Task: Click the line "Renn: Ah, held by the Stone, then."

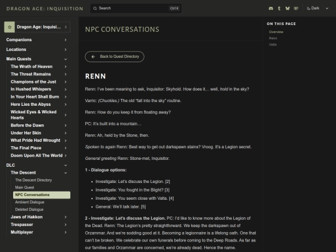Action: [x=117, y=136]
